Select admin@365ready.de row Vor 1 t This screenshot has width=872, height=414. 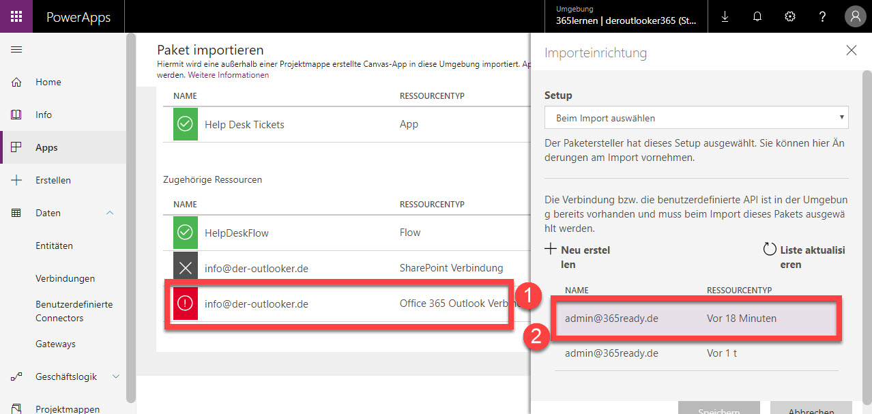tap(697, 353)
